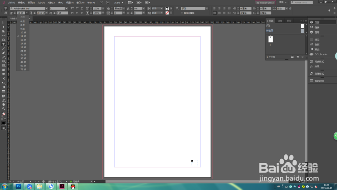Toggle align left paragraph button

point(214,8)
